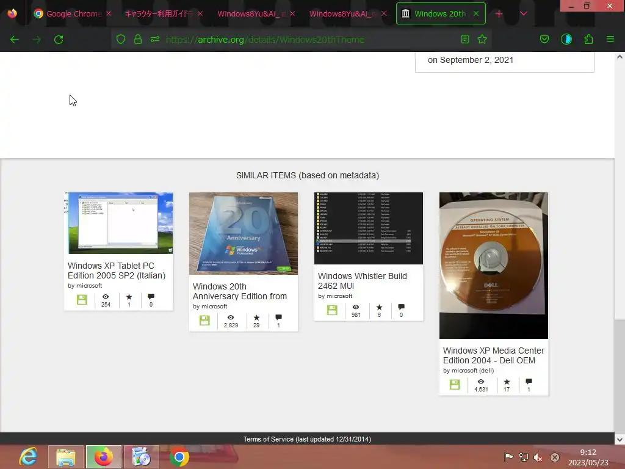Click software floppy icon on Tablet PC card
Screen dimensions: 625x469
click(x=82, y=300)
